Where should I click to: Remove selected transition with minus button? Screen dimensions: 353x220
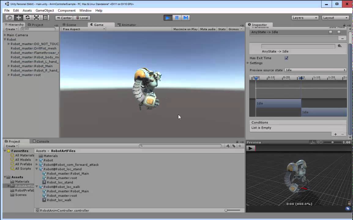pyautogui.click(x=342, y=39)
